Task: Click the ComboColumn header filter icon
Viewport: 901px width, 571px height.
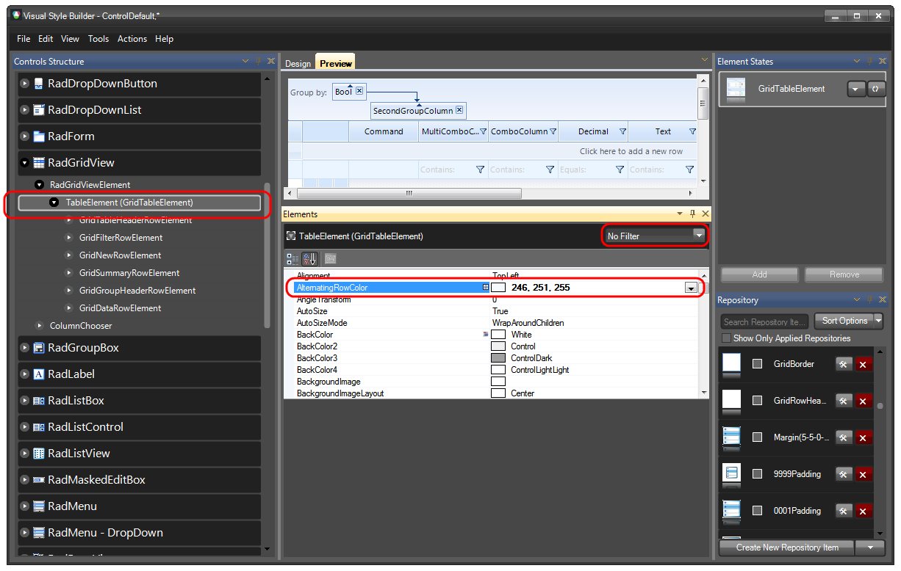Action: click(553, 132)
